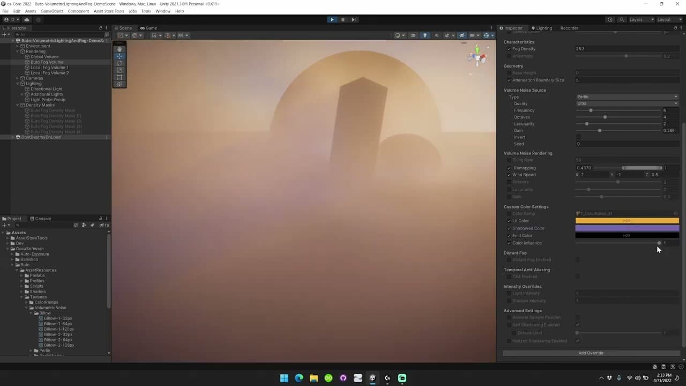
Task: Click the Step forward button
Action: (x=354, y=20)
